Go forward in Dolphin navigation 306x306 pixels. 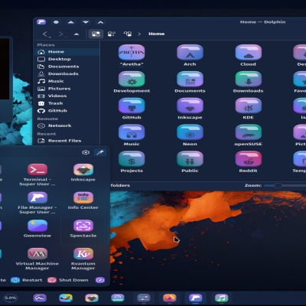tap(62, 34)
